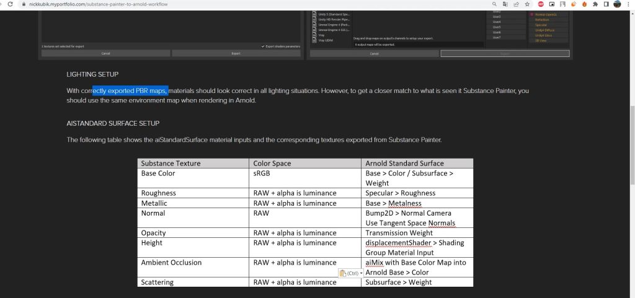
Task: Click 'displacementShader > Shading' text
Action: click(x=415, y=243)
